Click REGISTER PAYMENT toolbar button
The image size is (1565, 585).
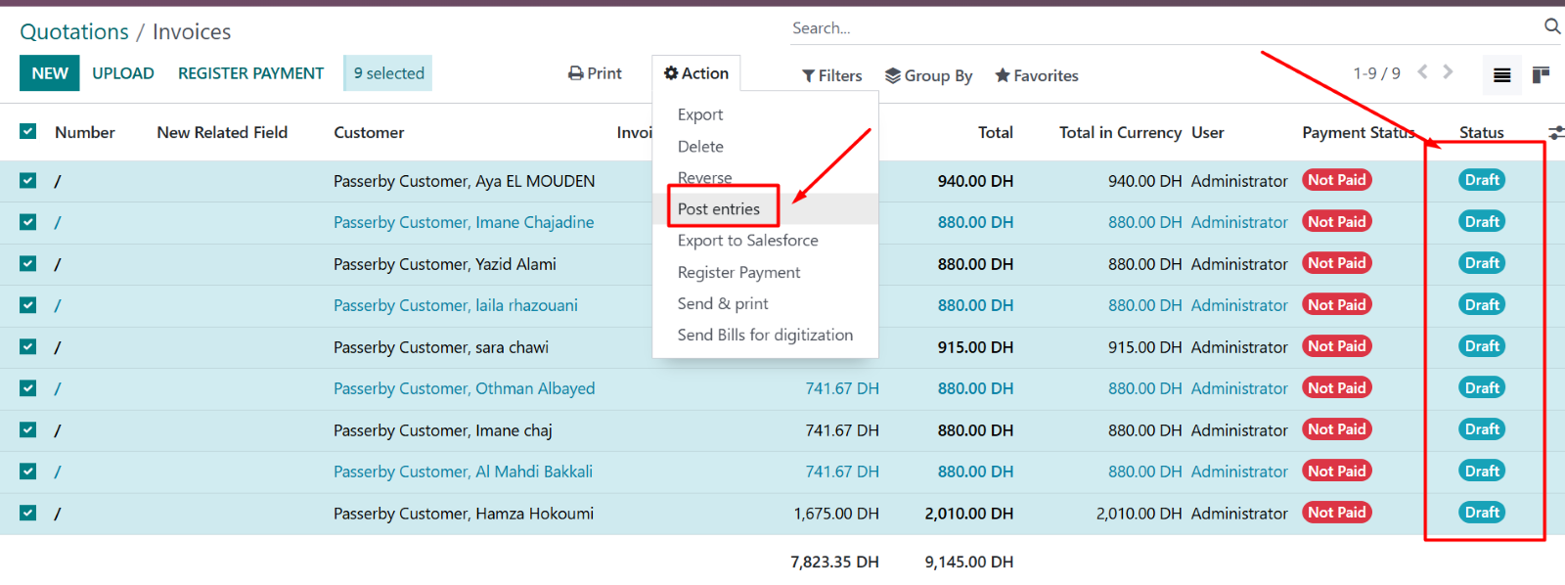click(250, 73)
